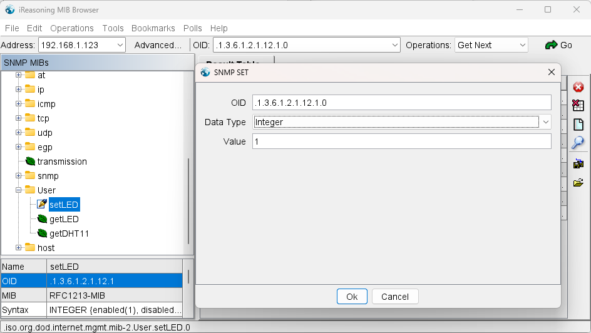
Task: Open the Tools menu
Action: [113, 28]
